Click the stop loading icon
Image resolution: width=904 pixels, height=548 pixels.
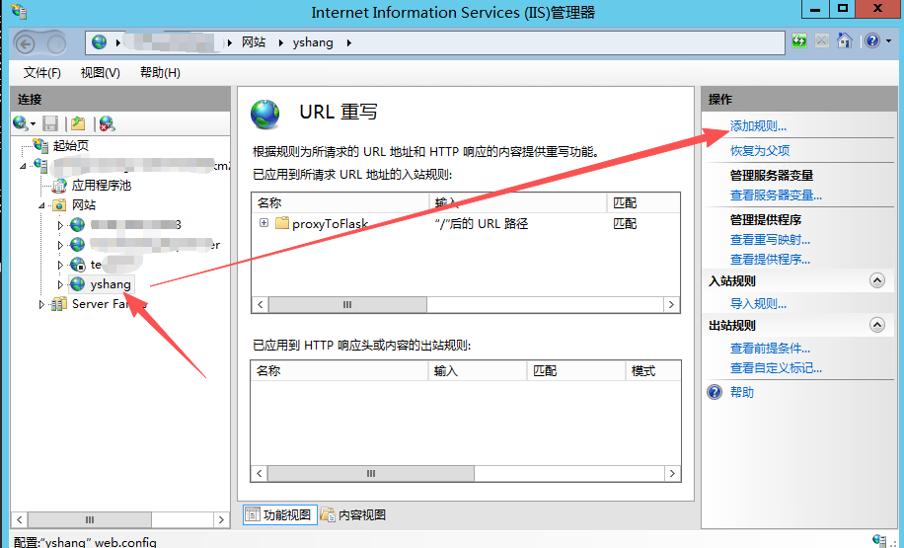[x=822, y=40]
